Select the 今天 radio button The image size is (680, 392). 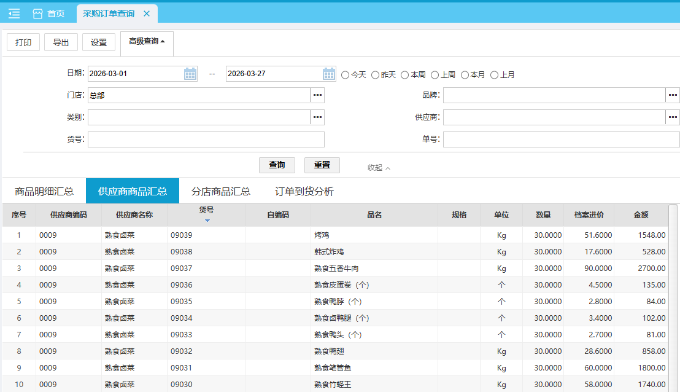coord(345,75)
